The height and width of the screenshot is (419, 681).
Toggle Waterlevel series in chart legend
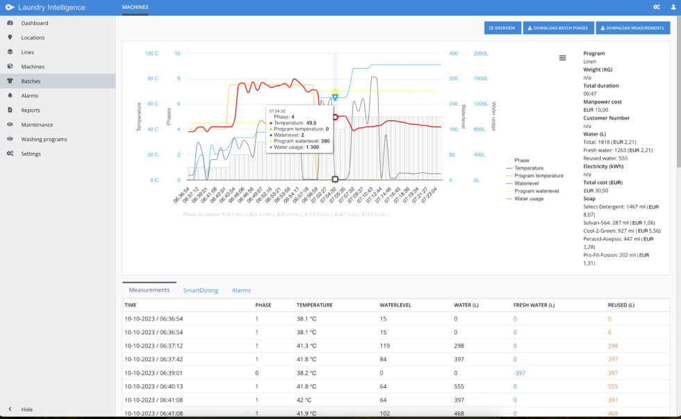click(x=528, y=183)
